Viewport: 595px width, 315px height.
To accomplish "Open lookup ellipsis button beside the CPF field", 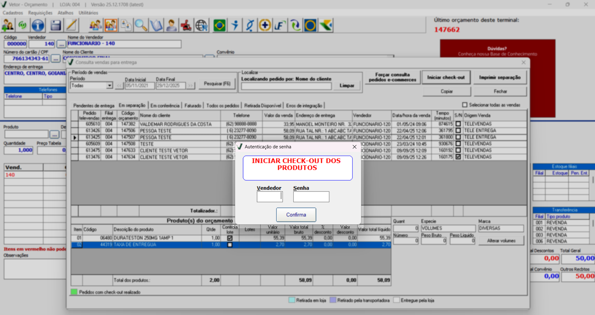I will (x=56, y=59).
